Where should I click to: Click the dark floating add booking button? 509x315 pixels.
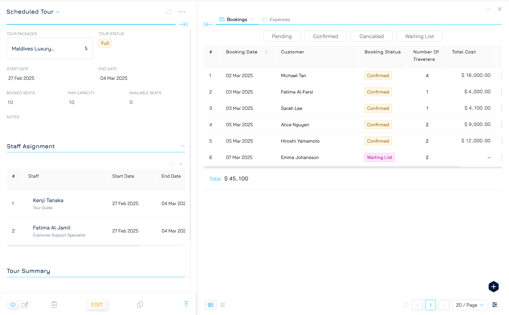[493, 287]
